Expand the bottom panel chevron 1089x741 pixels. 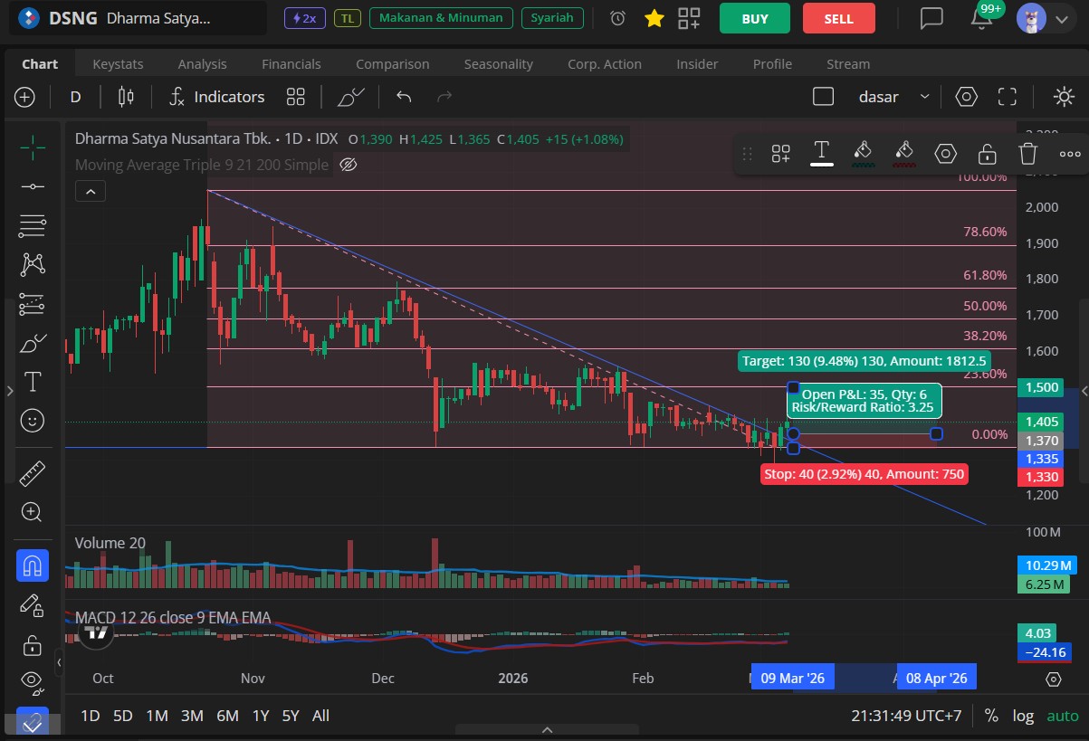[547, 729]
